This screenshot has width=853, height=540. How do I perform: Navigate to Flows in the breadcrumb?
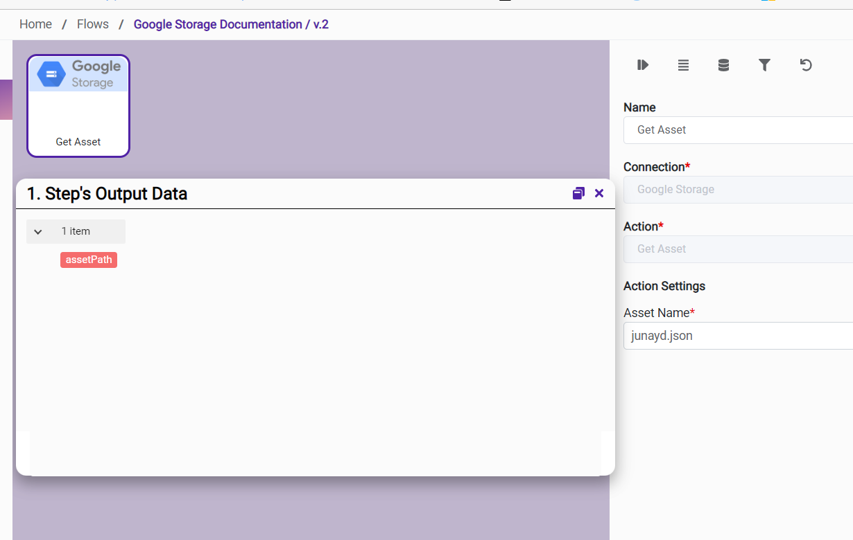[93, 24]
